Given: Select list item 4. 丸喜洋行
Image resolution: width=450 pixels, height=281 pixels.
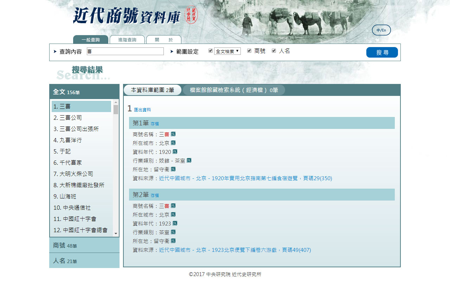Looking at the screenshot, I should click(x=81, y=140).
